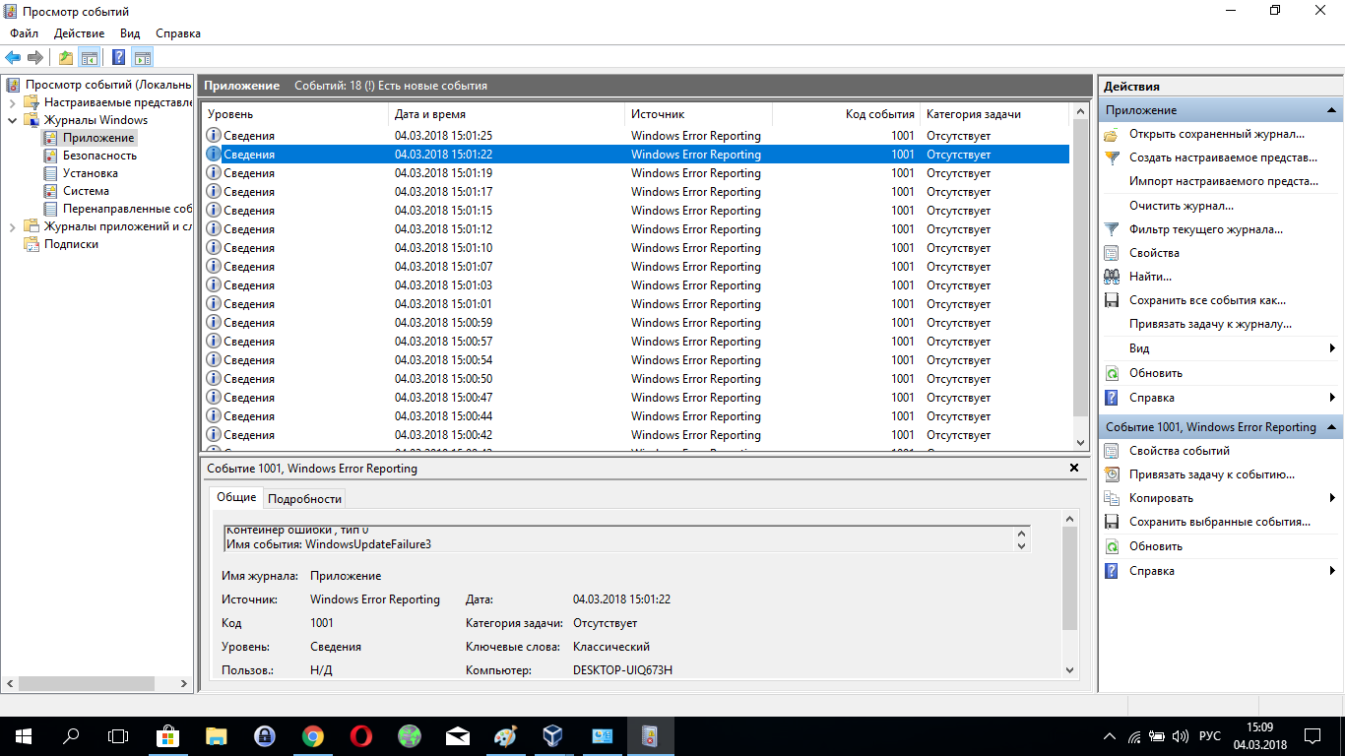1345x756 pixels.
Task: Click Привязать задачу к журналу action
Action: point(1211,324)
